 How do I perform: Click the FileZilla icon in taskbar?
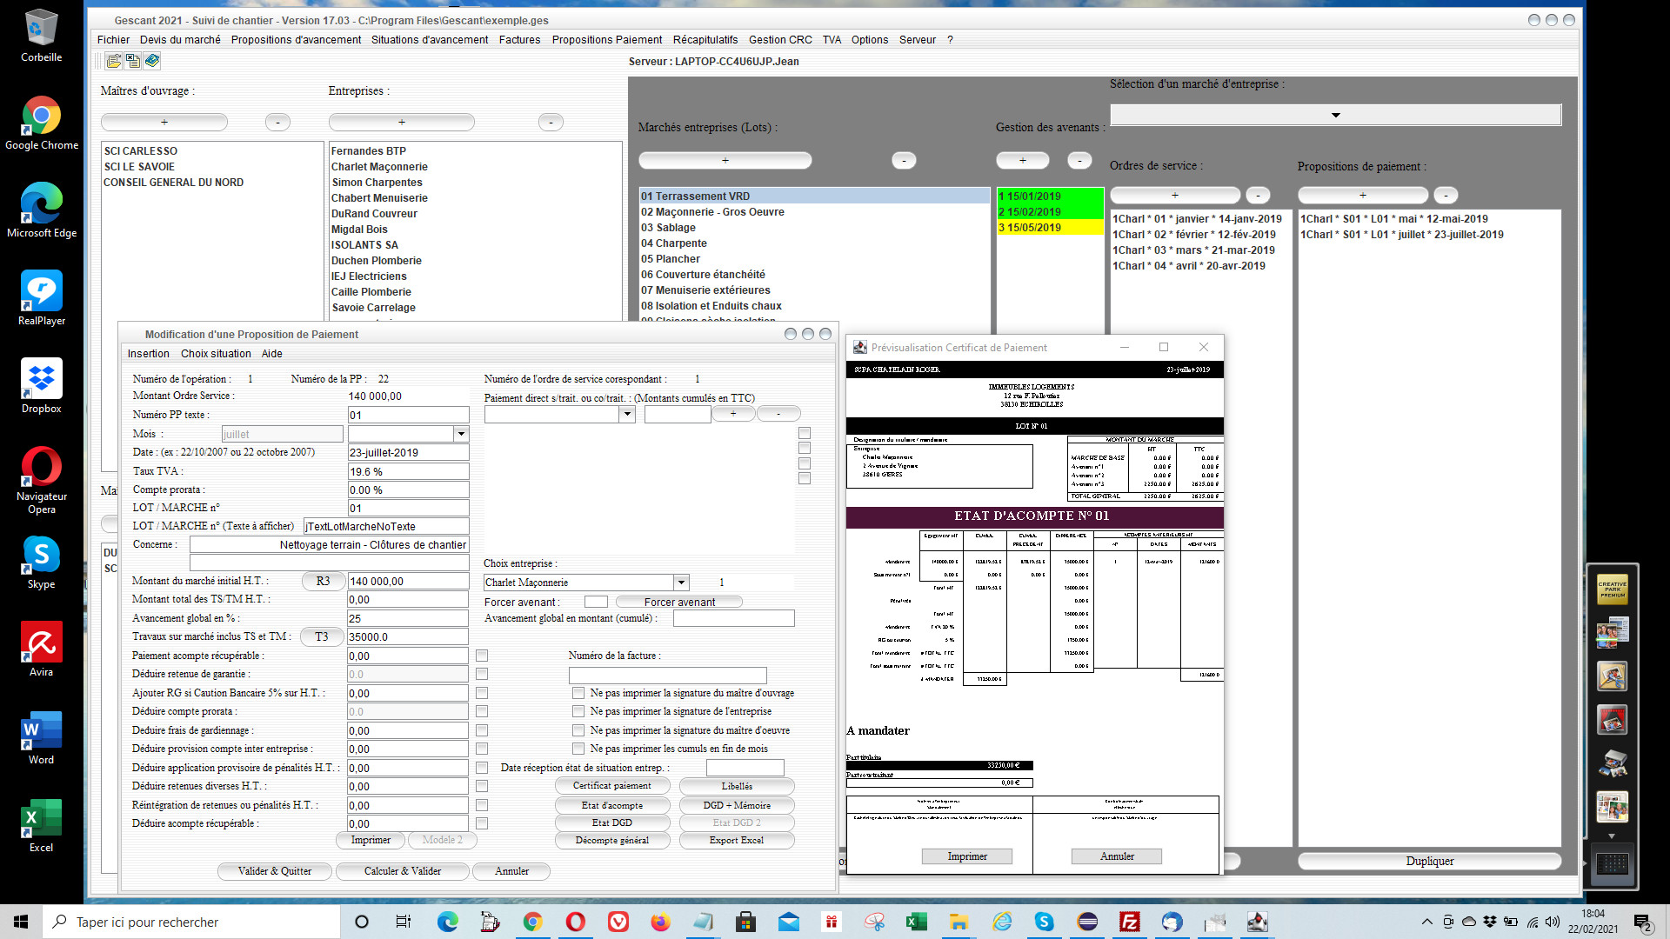click(1130, 922)
